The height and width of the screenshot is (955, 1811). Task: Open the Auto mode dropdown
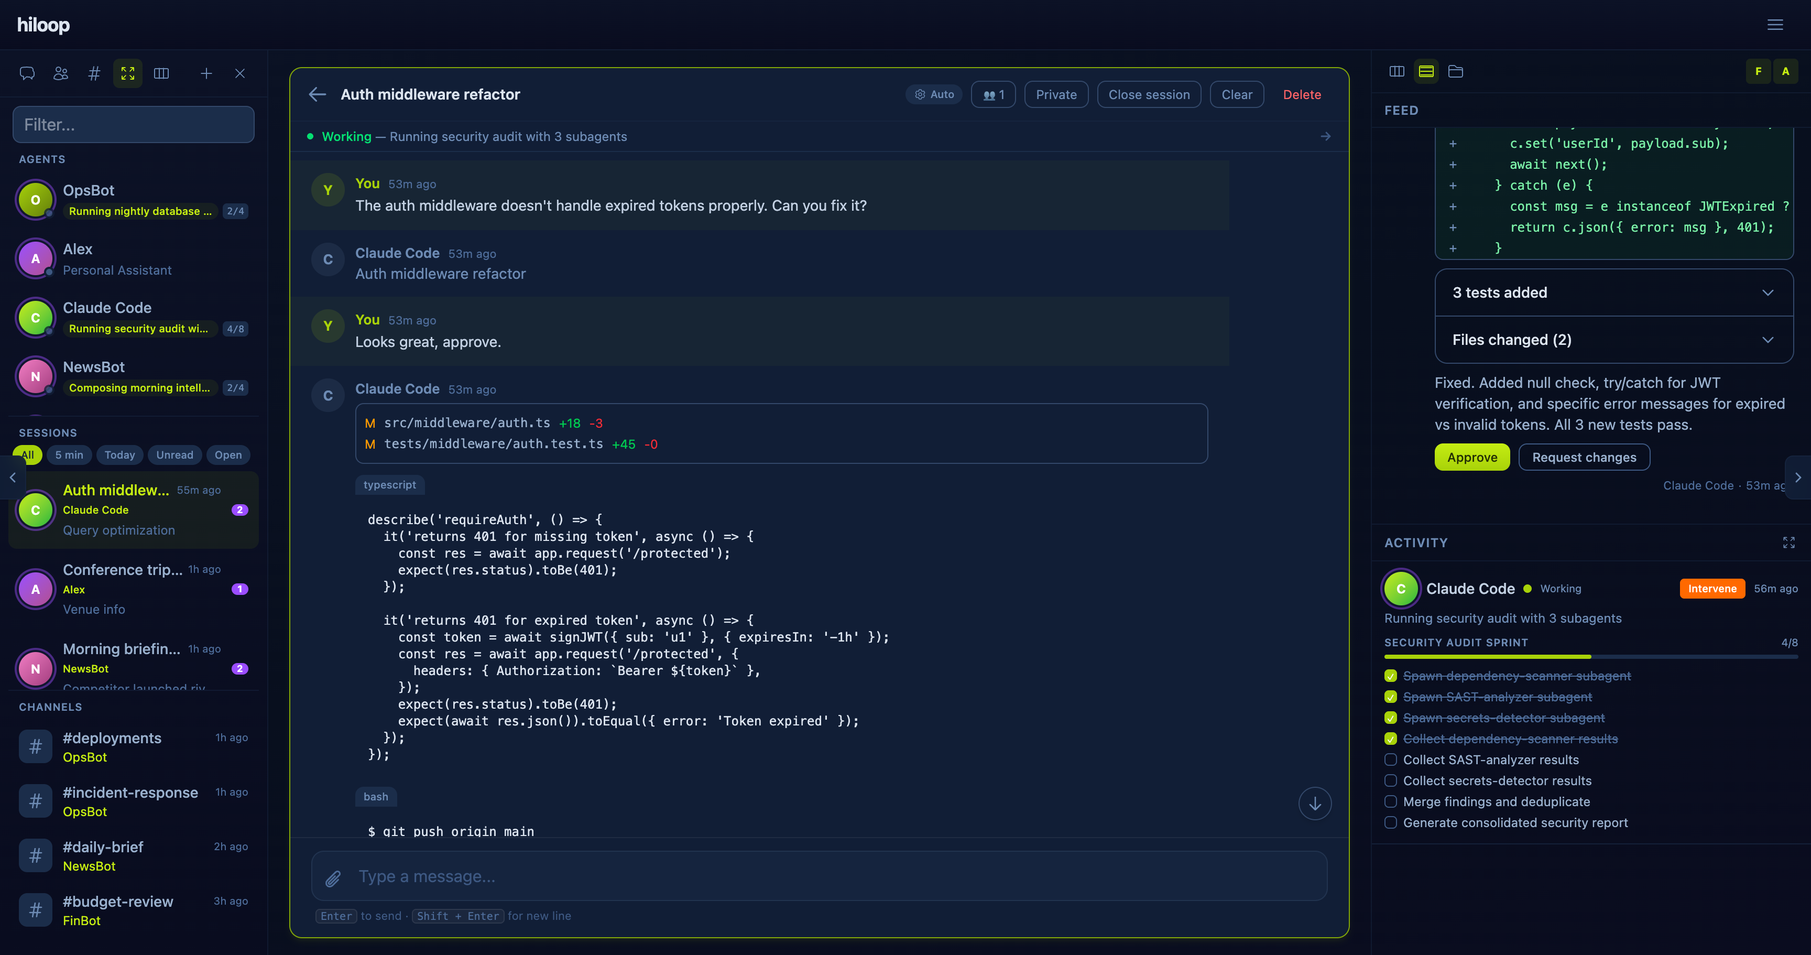coord(934,93)
